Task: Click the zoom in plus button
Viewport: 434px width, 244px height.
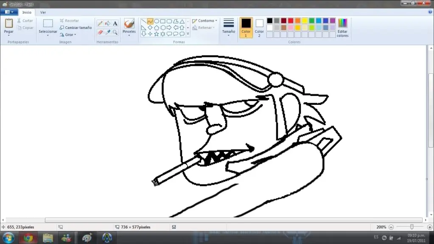Action: [x=430, y=227]
